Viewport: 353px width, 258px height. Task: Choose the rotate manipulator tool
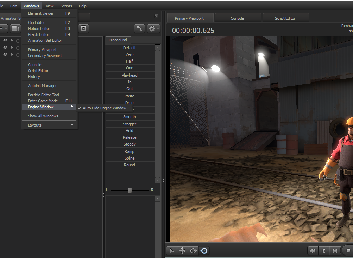(x=193, y=251)
